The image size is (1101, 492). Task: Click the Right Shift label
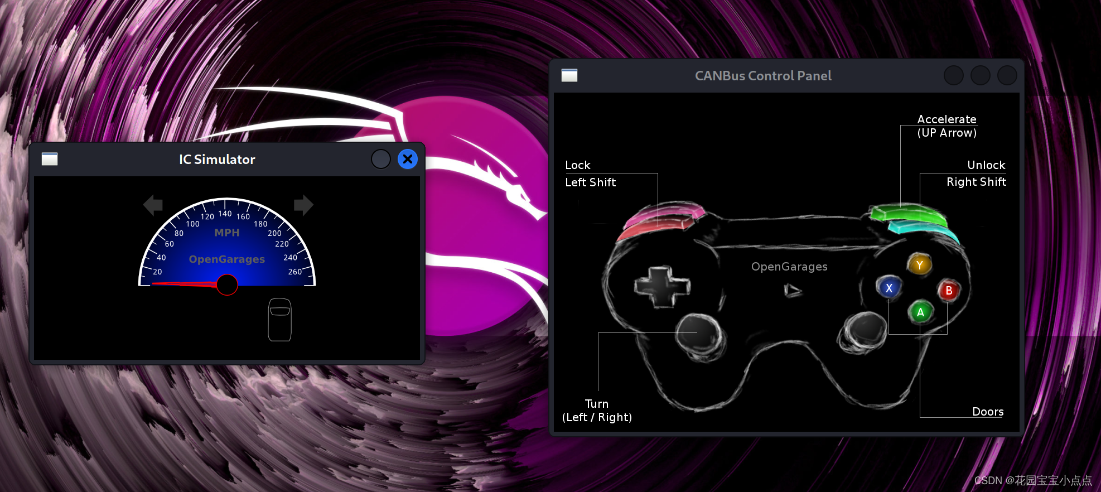(977, 182)
